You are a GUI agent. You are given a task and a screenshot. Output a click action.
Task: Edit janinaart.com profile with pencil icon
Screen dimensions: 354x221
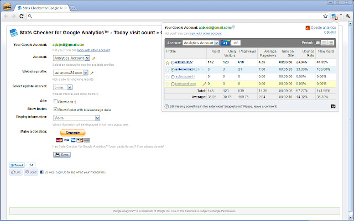pyautogui.click(x=204, y=84)
